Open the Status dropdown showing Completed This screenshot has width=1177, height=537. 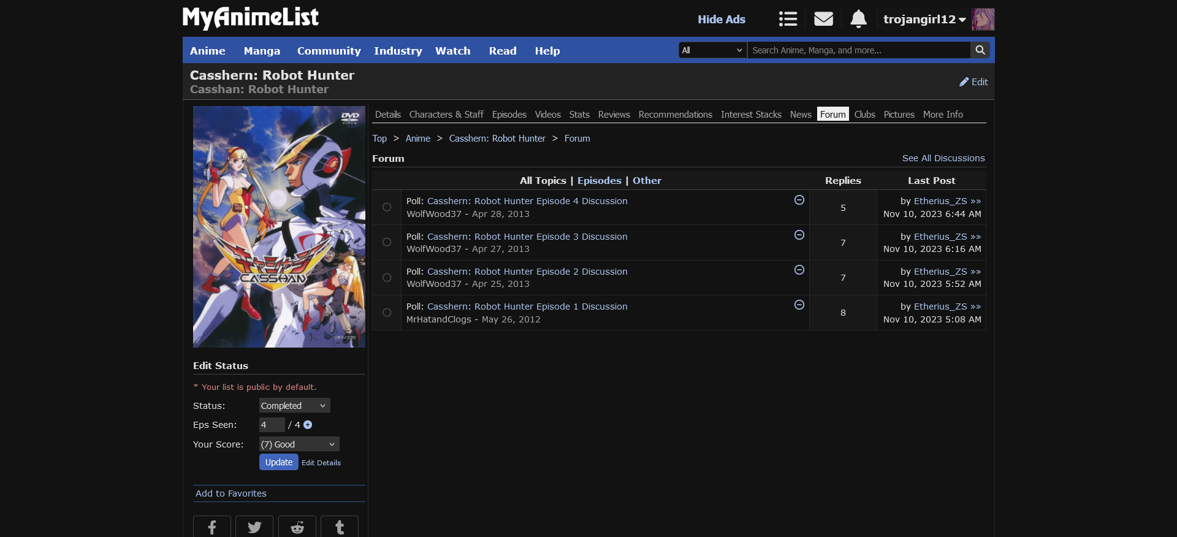tap(294, 406)
